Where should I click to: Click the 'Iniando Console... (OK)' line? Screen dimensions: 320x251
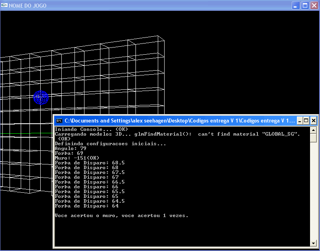click(91, 129)
